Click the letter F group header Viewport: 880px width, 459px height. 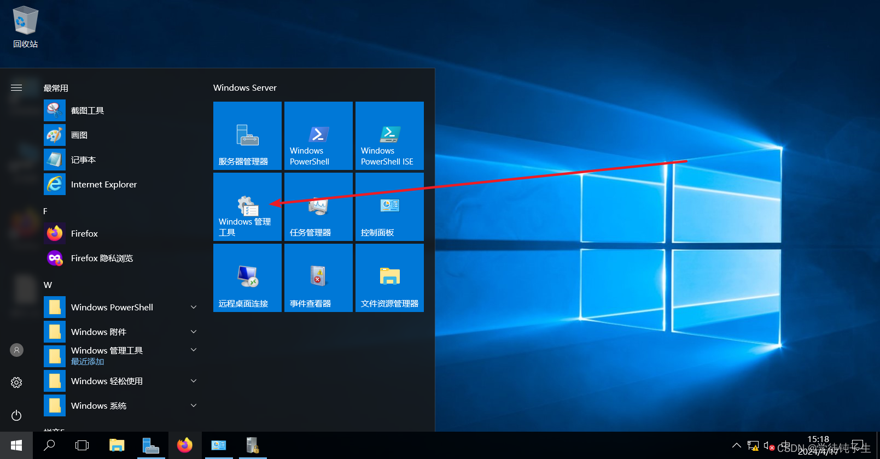click(45, 211)
